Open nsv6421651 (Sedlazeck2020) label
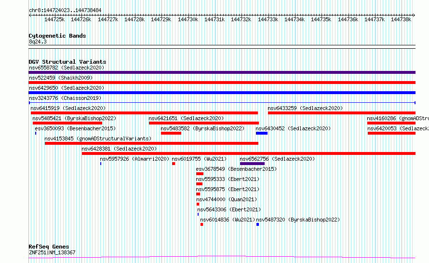Screen dimensions: 429x263 pyautogui.click(x=186, y=118)
